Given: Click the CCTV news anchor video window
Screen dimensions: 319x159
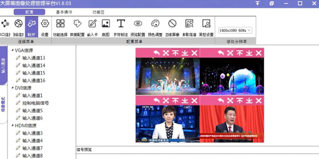Looking at the screenshot, I should click(x=167, y=124).
